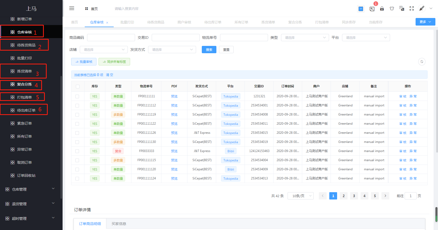Click the blue color picker swatch in header
The image size is (438, 230).
tap(361, 9)
